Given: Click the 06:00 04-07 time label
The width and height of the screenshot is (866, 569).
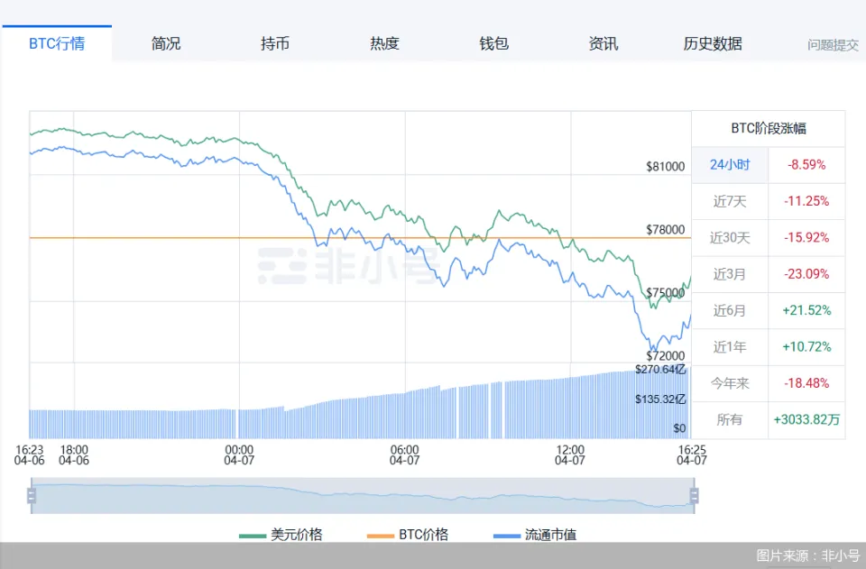Looking at the screenshot, I should [x=405, y=455].
